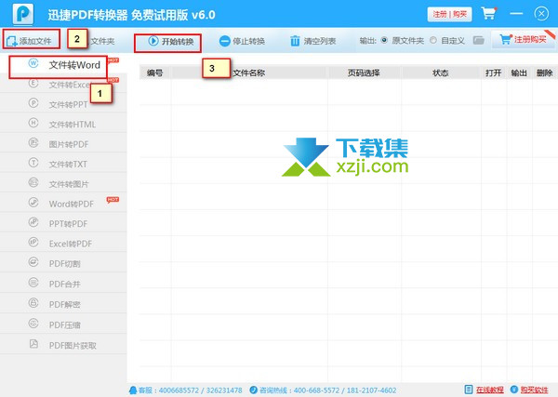
Task: Select 文件转PPT conversion mode
Action: 63,104
